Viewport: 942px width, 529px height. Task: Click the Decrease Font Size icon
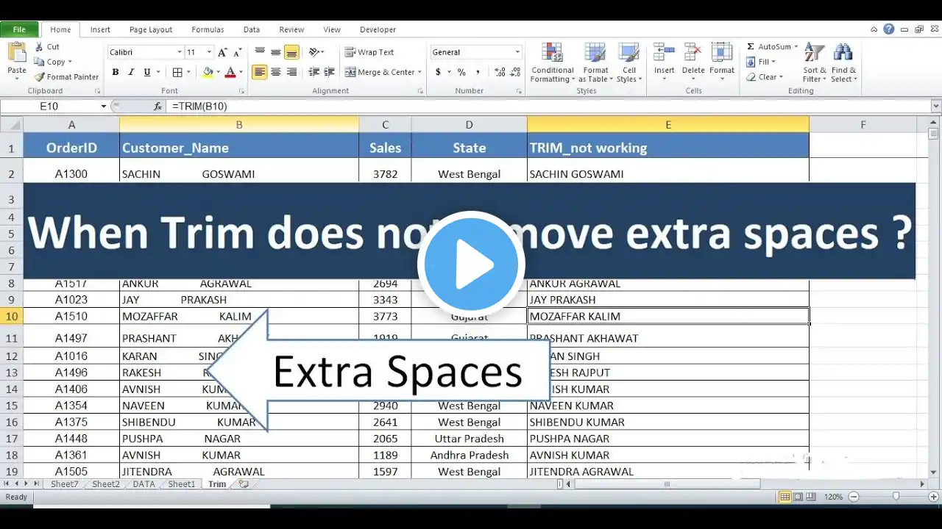[x=238, y=52]
